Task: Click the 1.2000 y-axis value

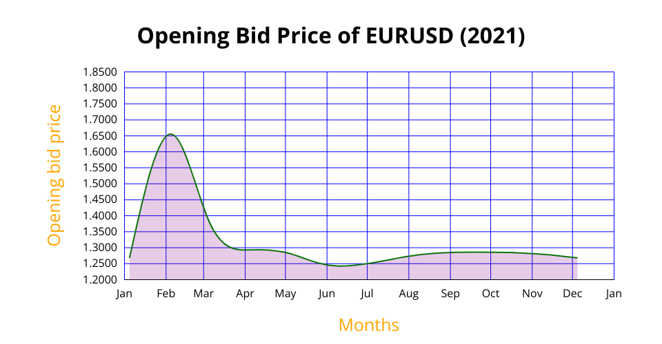Action: pyautogui.click(x=99, y=279)
